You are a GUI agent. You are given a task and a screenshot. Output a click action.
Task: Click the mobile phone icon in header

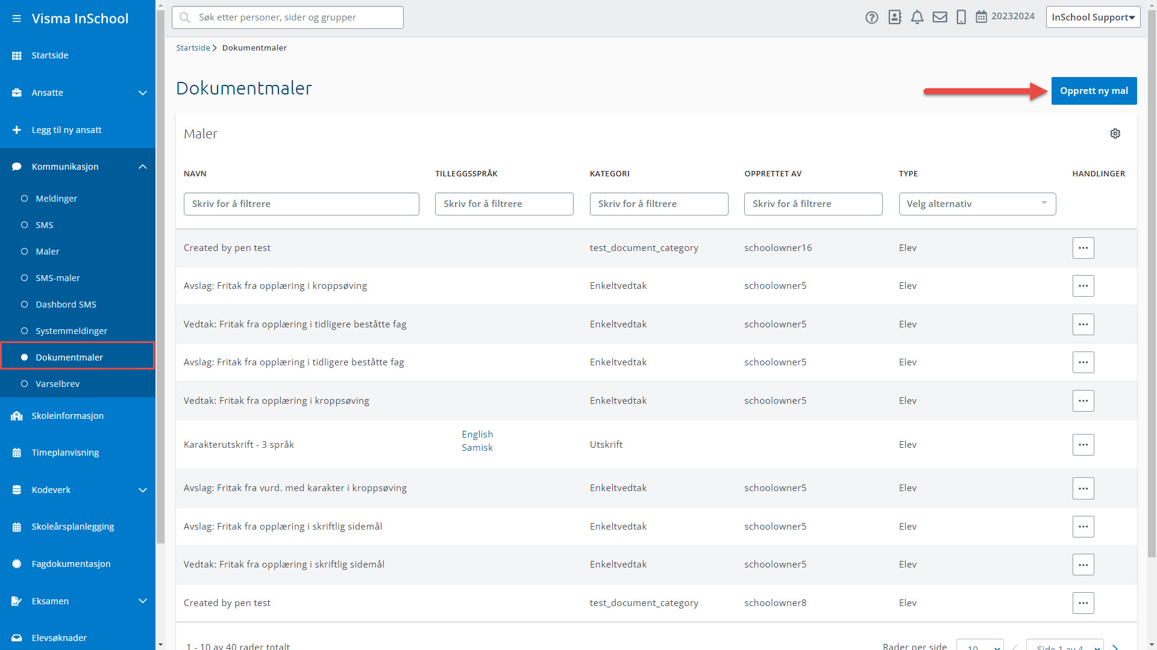[x=961, y=17]
